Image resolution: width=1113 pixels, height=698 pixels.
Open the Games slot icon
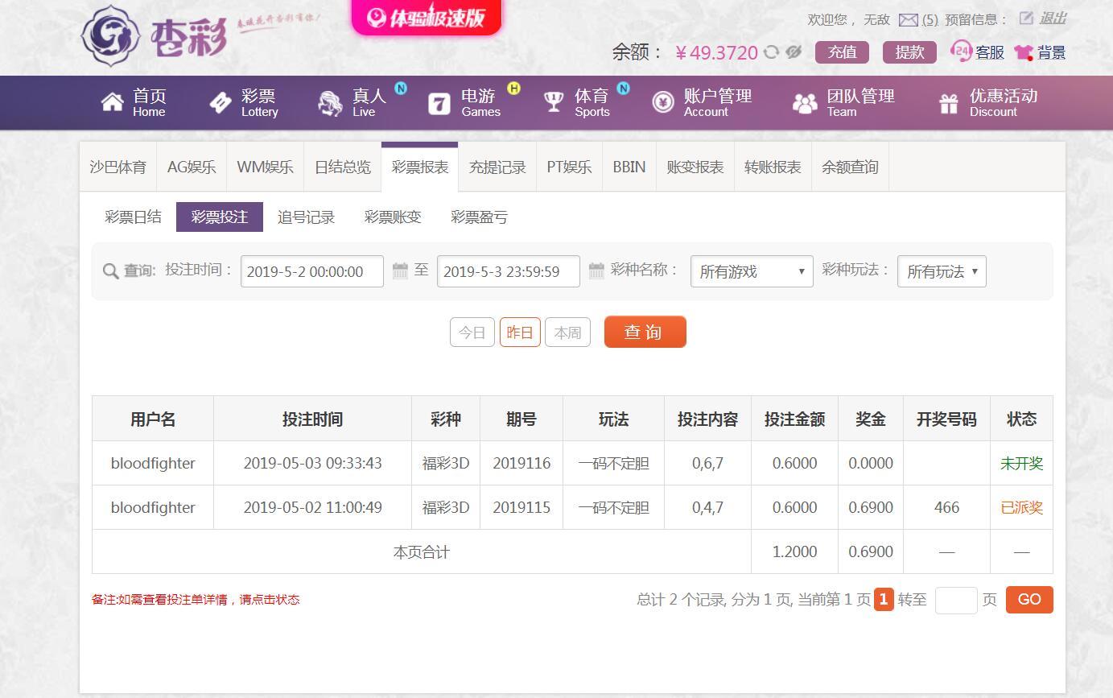tap(439, 103)
